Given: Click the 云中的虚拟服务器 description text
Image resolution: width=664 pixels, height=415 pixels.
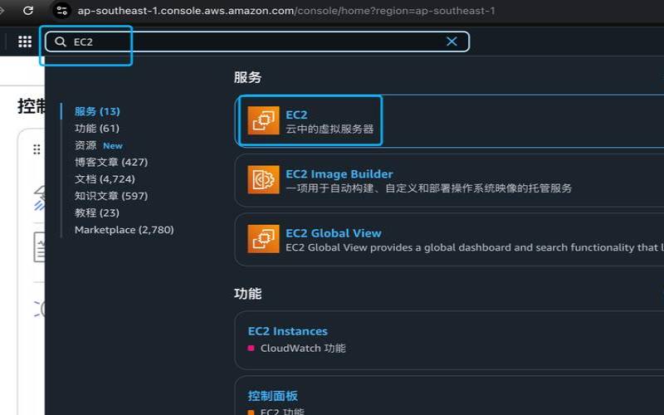Looking at the screenshot, I should pos(330,129).
